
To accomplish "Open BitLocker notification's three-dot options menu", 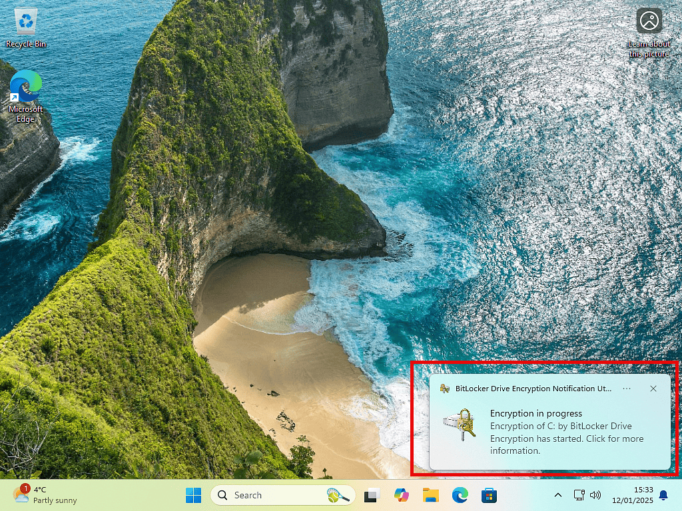I will click(x=627, y=389).
